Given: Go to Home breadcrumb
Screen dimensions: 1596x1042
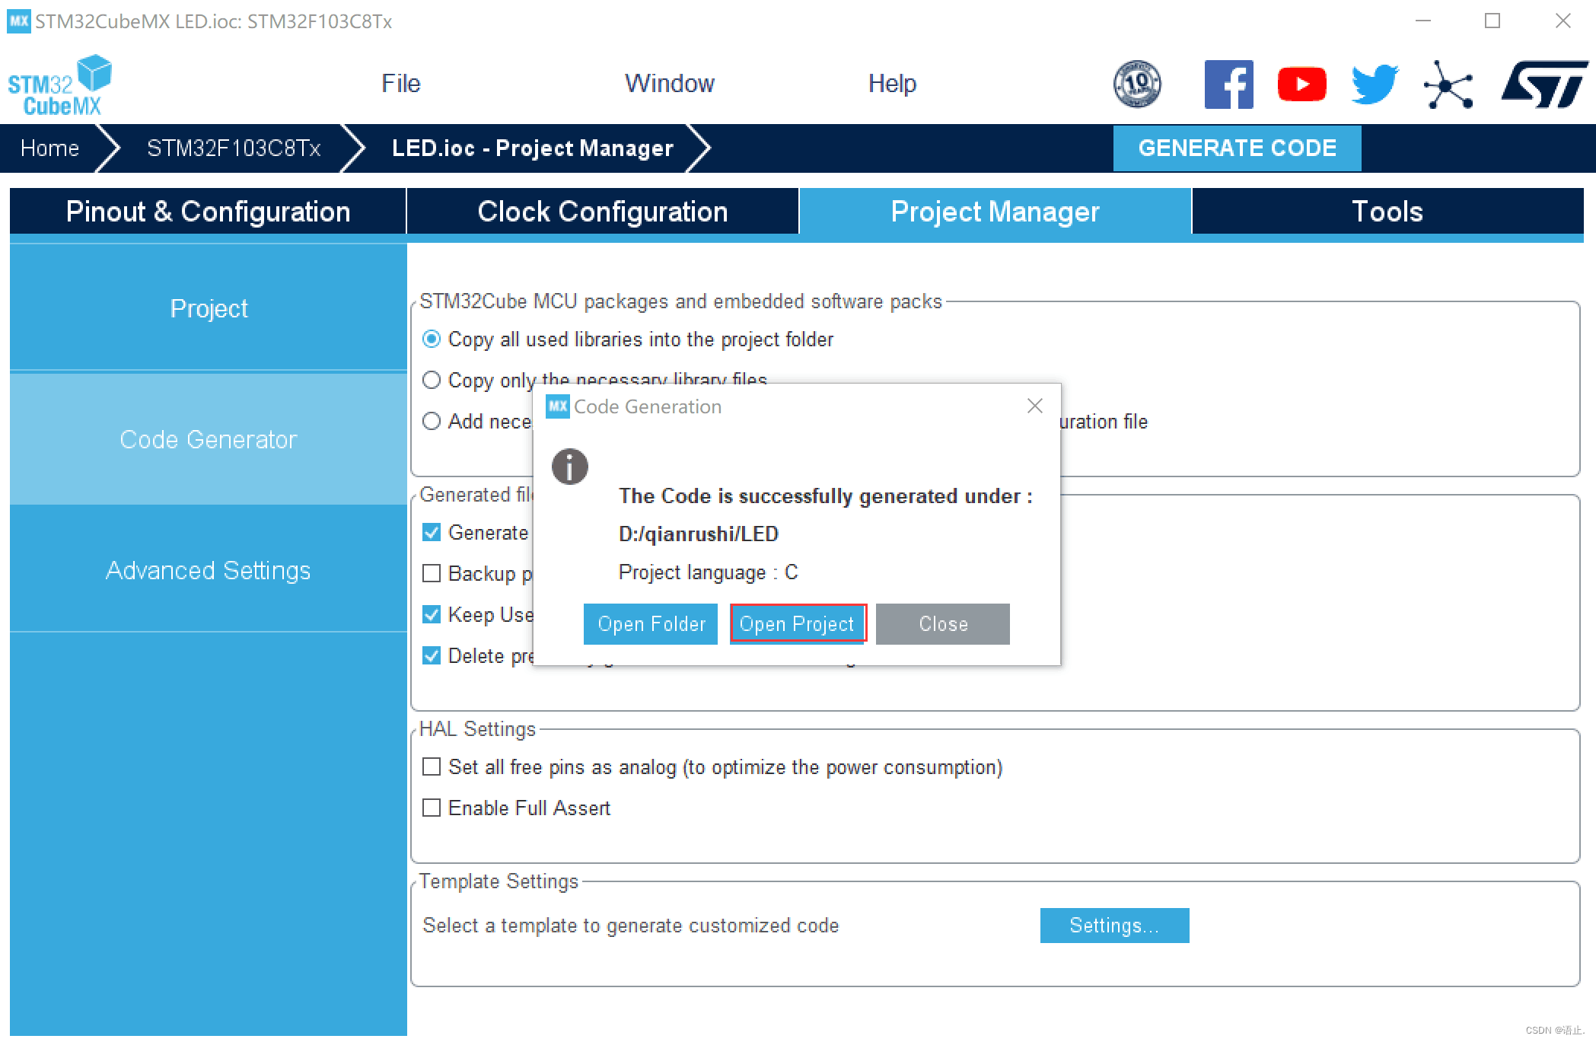Looking at the screenshot, I should tap(50, 148).
